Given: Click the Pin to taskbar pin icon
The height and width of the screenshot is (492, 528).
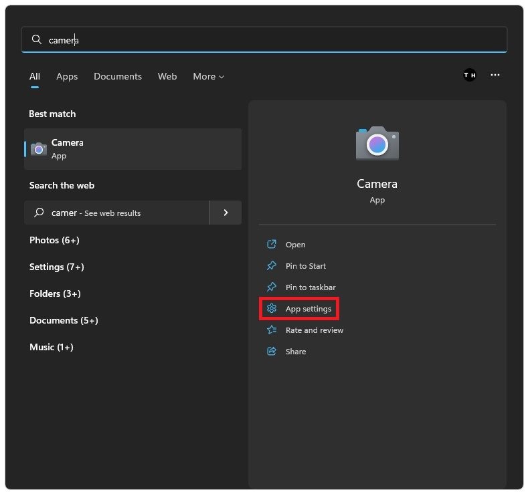Looking at the screenshot, I should click(x=272, y=287).
